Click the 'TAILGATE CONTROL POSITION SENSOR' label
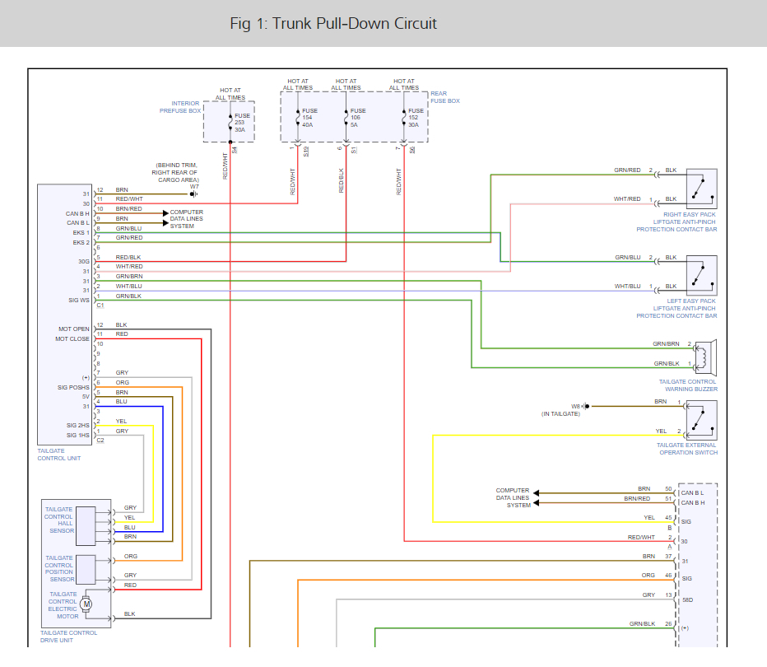The image size is (767, 667). pos(59,568)
